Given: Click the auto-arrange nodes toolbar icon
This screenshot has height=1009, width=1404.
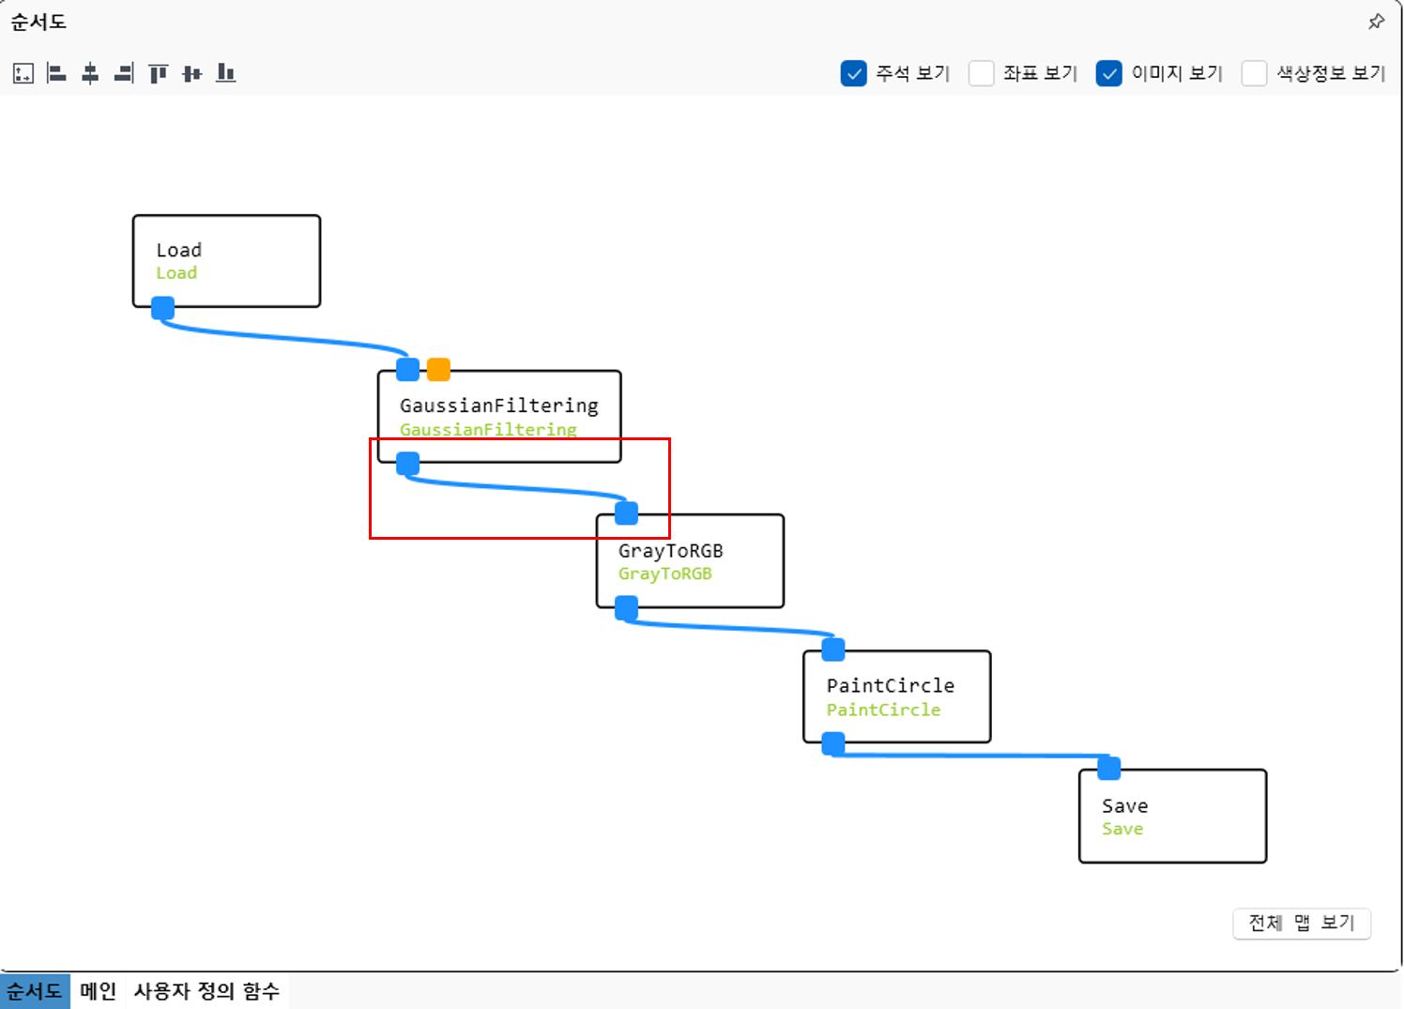Looking at the screenshot, I should (x=23, y=73).
